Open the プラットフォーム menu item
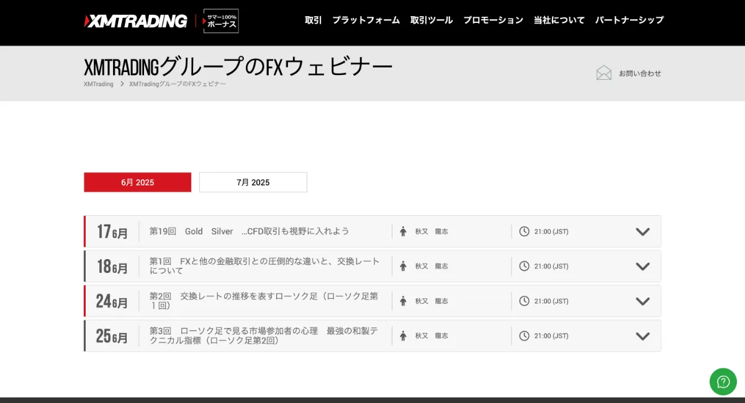The image size is (745, 403). 366,20
